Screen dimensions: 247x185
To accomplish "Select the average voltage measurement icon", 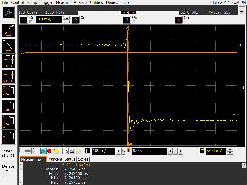I will point(9,137).
